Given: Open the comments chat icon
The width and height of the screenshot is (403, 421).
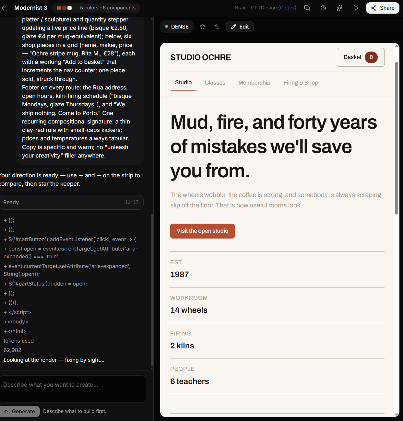Looking at the screenshot, I should click(307, 8).
